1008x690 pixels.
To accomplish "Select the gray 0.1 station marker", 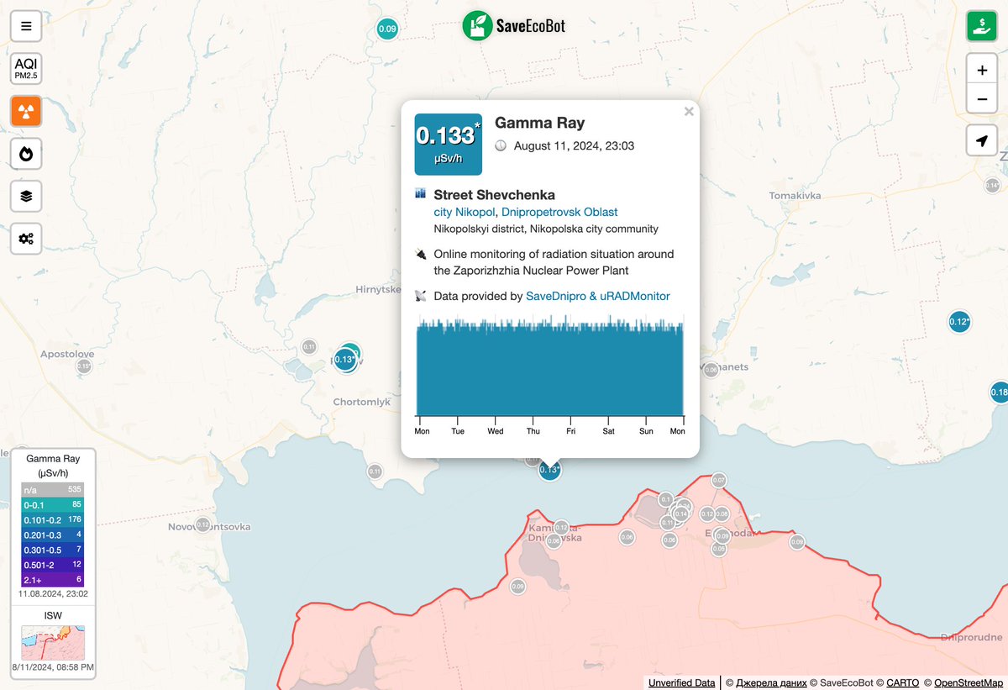I will pyautogui.click(x=665, y=499).
